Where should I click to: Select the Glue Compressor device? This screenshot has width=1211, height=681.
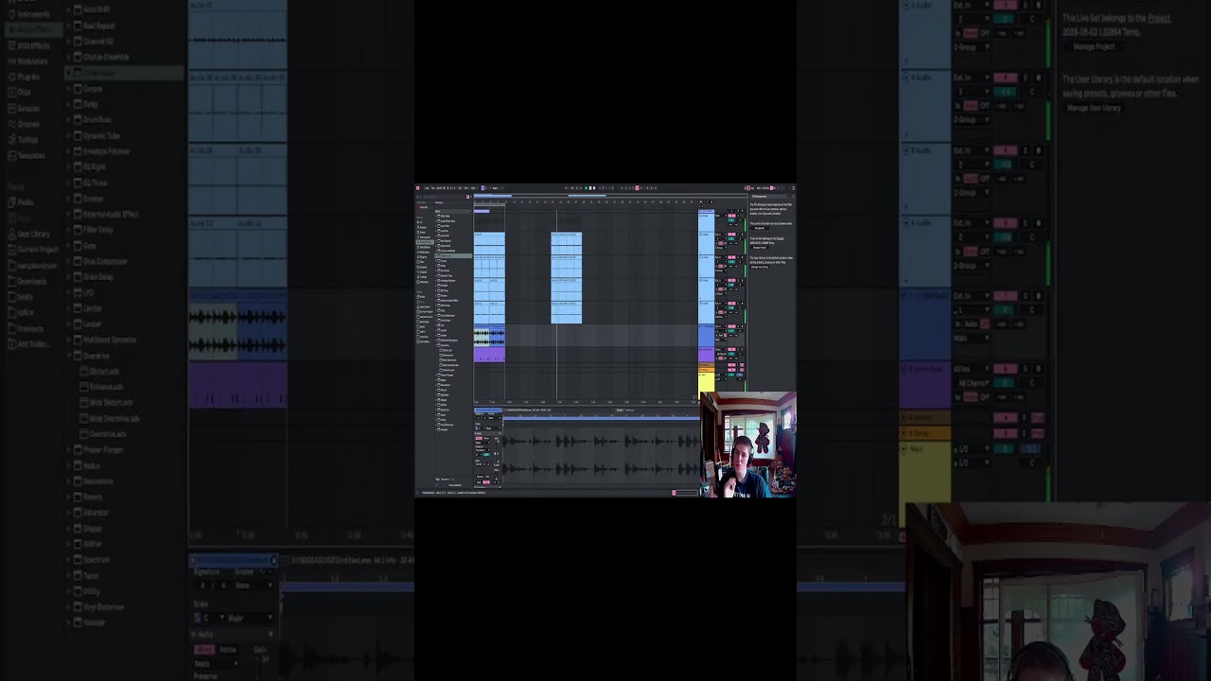pyautogui.click(x=448, y=316)
